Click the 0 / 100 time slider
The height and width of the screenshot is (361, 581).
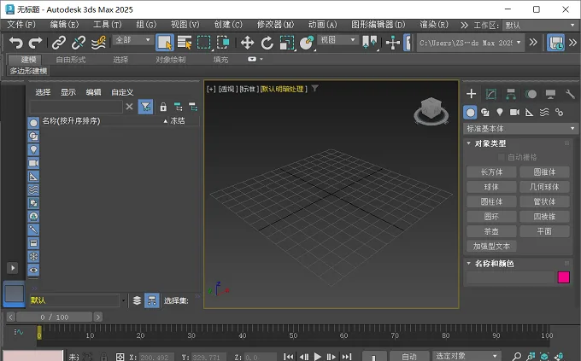(55, 317)
